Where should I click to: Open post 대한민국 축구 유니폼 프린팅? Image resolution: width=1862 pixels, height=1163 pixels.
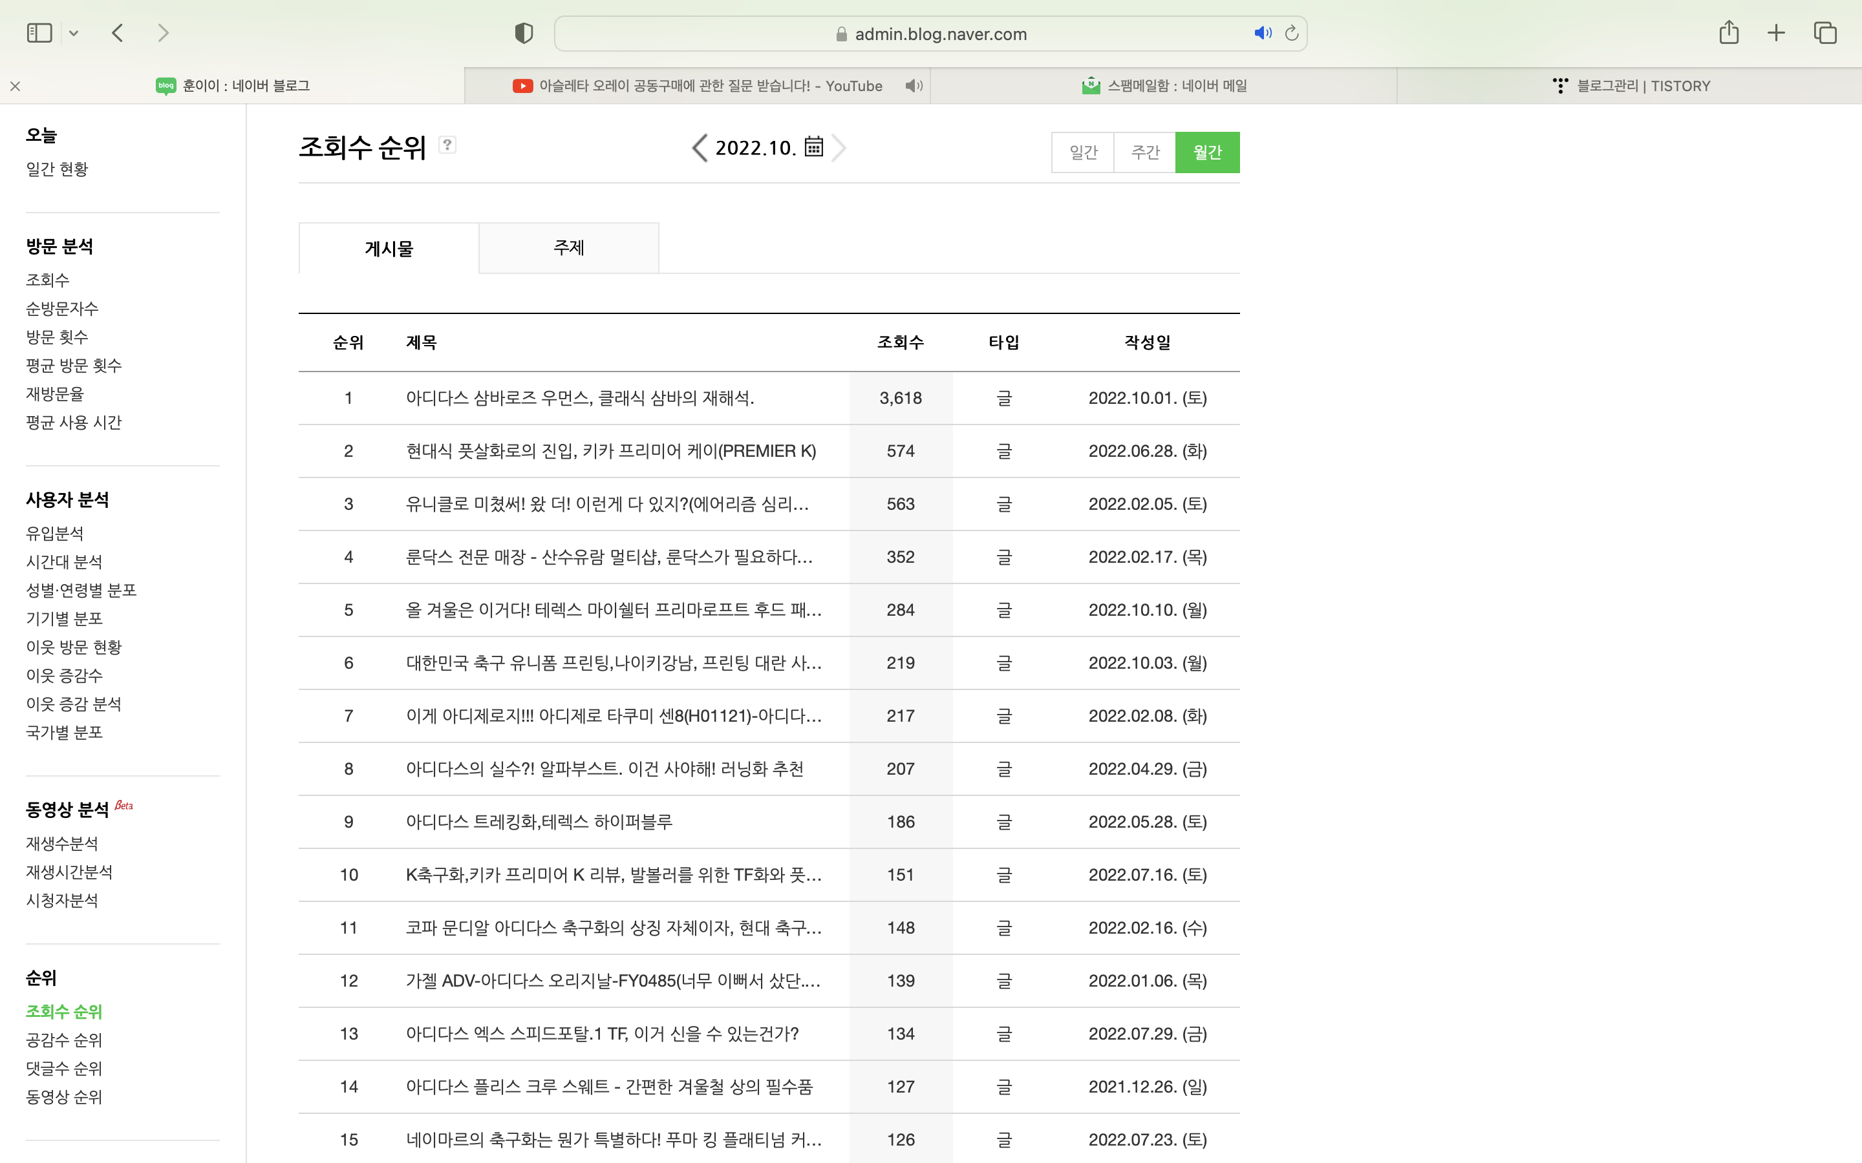[614, 663]
